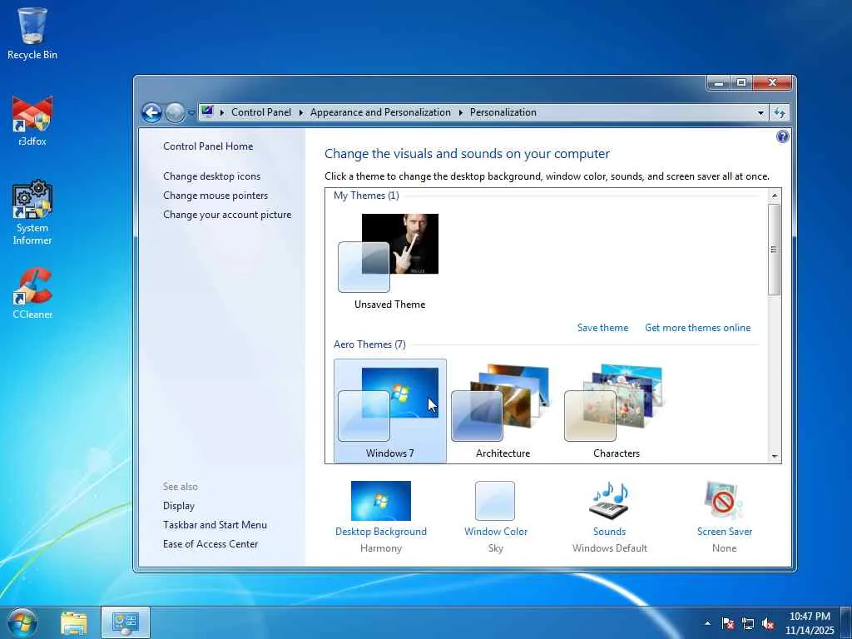
Task: Open the Display link under See also
Action: point(179,506)
